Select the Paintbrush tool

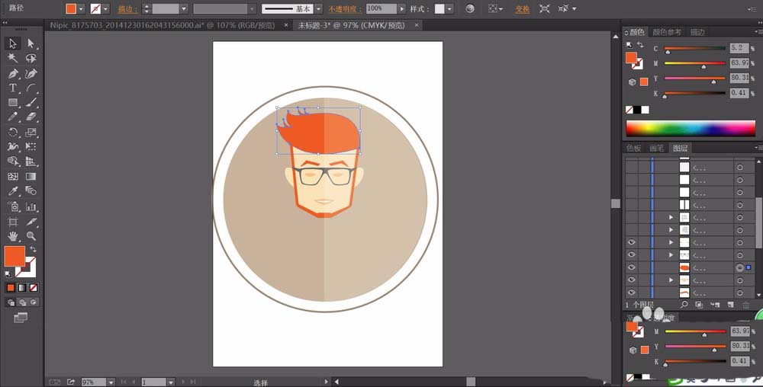[x=31, y=102]
